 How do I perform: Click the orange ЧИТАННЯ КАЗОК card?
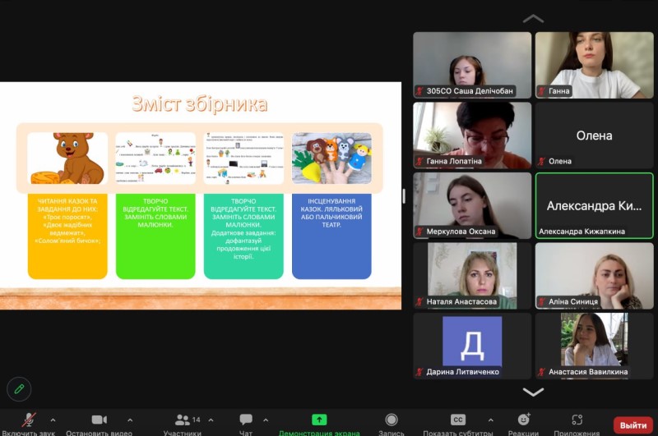(67, 236)
